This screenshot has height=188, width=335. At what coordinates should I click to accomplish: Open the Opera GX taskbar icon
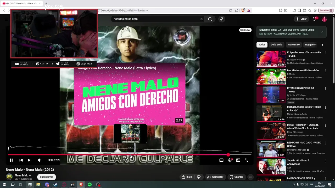(64, 185)
